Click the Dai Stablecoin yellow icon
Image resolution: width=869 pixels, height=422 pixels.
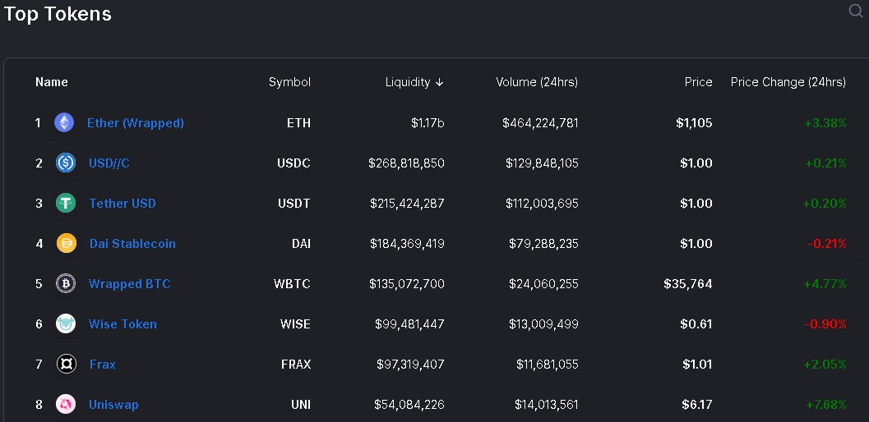(67, 243)
